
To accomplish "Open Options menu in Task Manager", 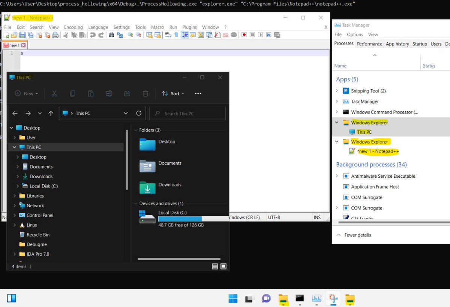I will (355, 34).
